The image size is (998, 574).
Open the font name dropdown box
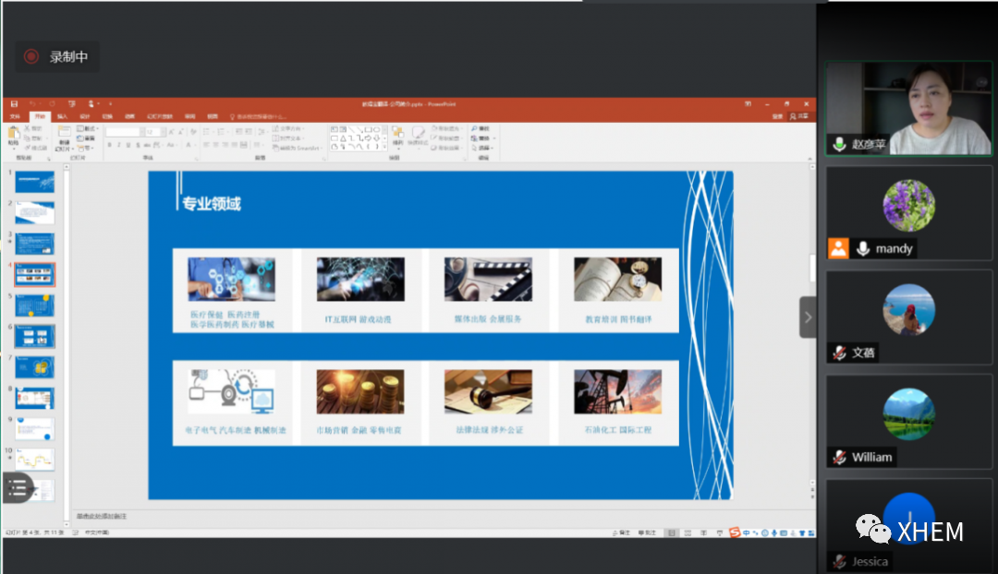point(123,132)
